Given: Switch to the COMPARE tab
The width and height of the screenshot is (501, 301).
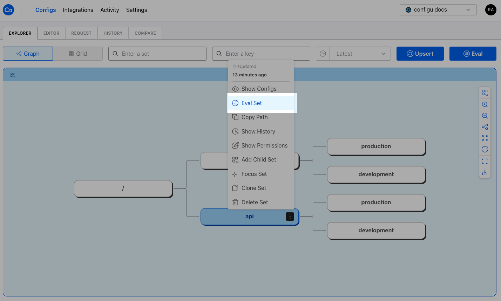Looking at the screenshot, I should pos(145,33).
